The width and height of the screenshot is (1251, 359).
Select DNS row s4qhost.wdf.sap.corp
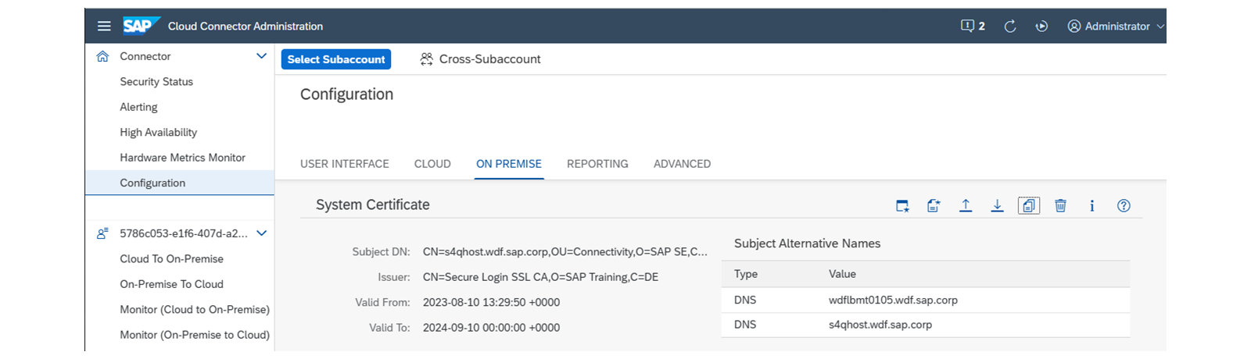click(x=926, y=325)
